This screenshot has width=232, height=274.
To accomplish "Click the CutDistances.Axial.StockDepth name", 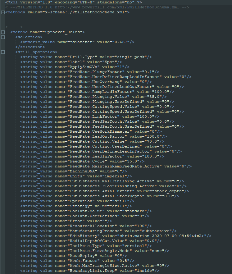I will (106, 196).
